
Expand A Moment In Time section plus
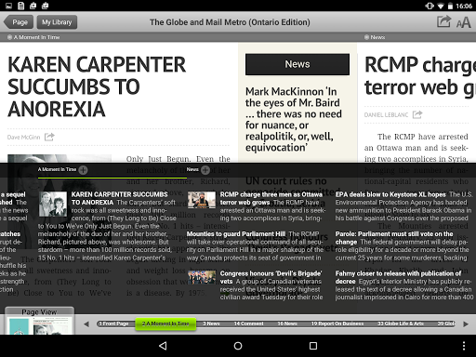pyautogui.click(x=83, y=170)
